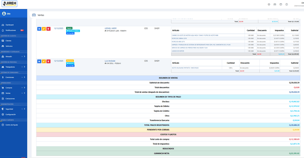View the LEONEL IMERY sale details
This screenshot has height=158, width=304.
tap(39, 29)
